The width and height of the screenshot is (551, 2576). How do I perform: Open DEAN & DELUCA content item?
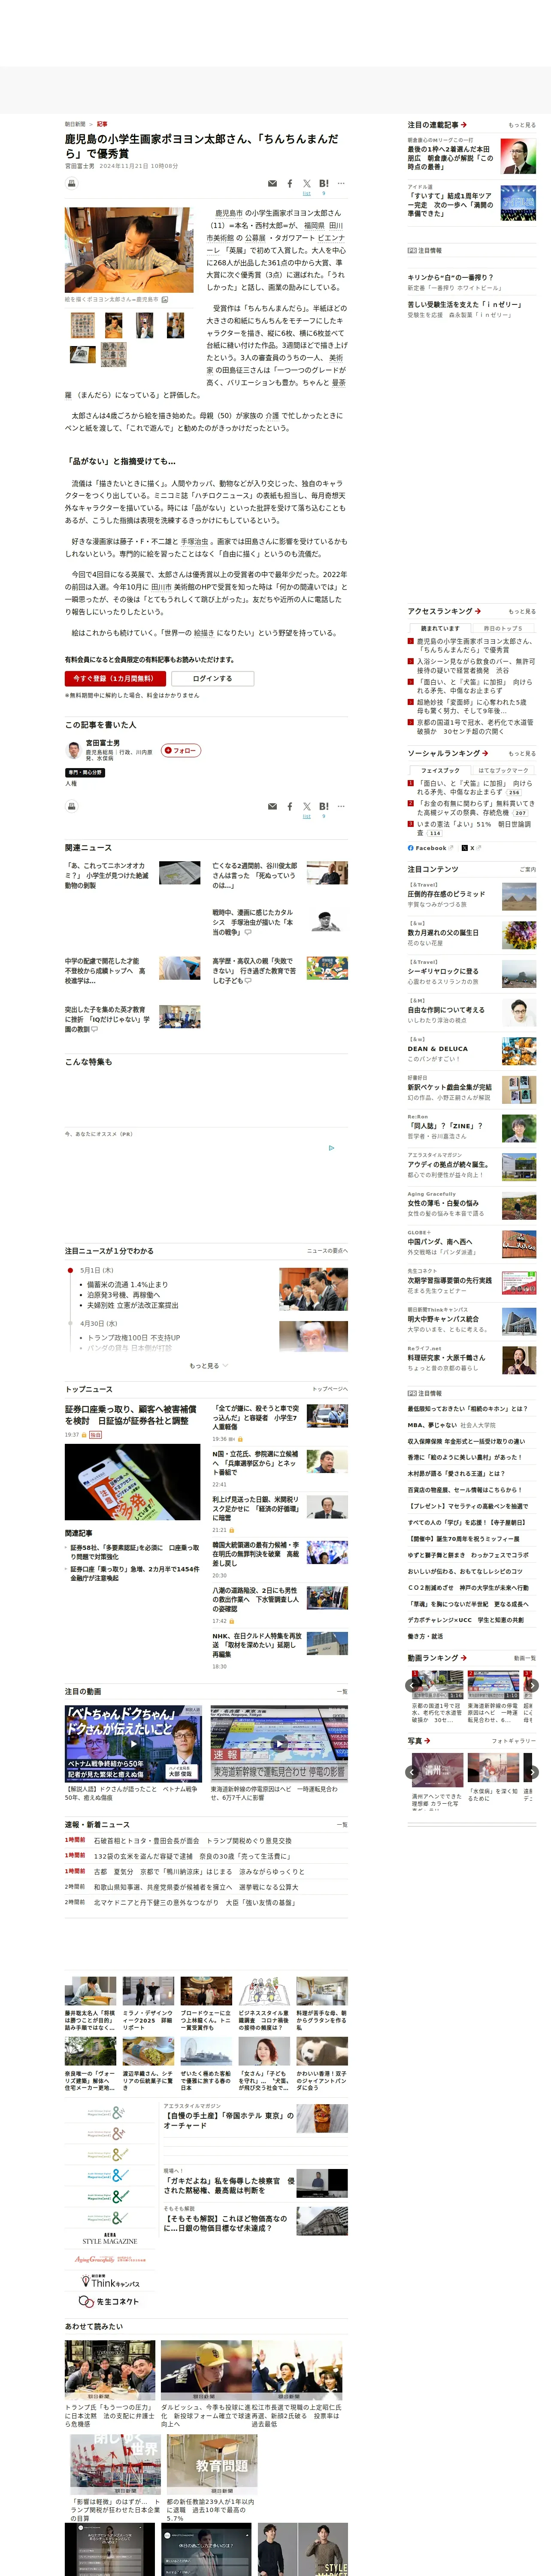(x=437, y=1049)
